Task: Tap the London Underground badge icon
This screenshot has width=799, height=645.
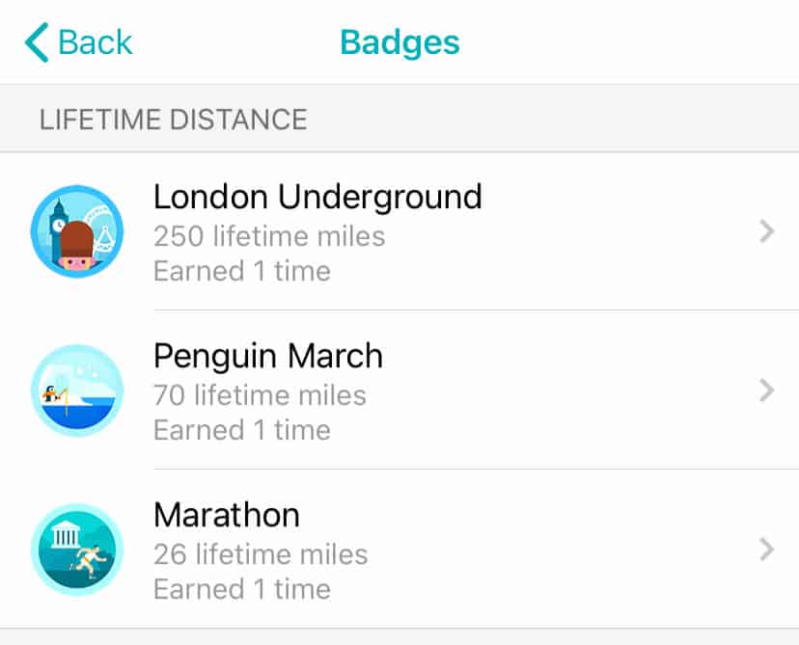Action: 77,231
